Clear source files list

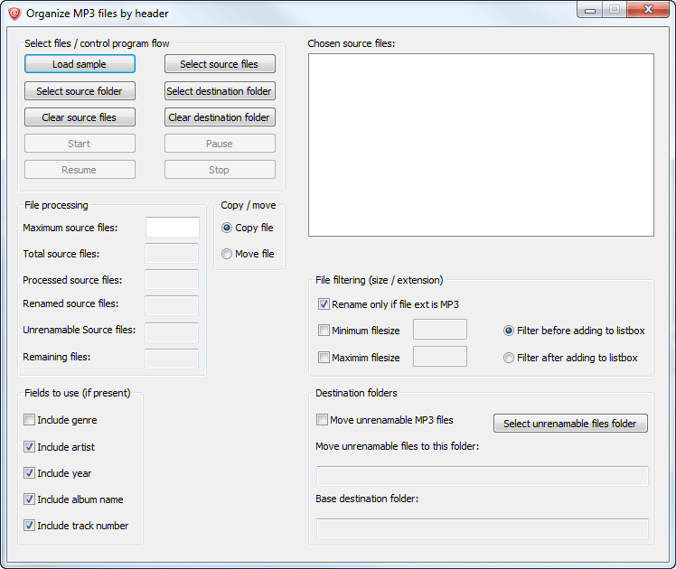point(80,117)
